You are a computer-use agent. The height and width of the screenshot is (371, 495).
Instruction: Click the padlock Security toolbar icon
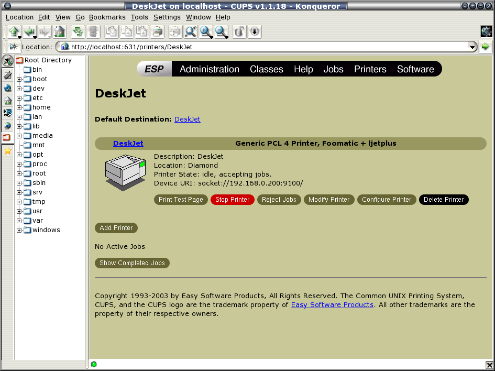239,31
